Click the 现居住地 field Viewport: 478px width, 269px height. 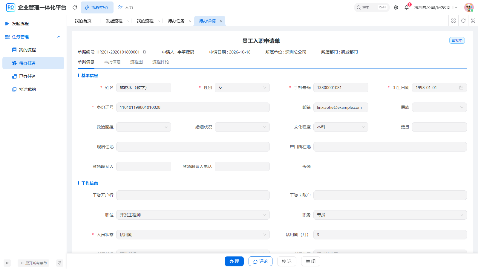point(193,147)
